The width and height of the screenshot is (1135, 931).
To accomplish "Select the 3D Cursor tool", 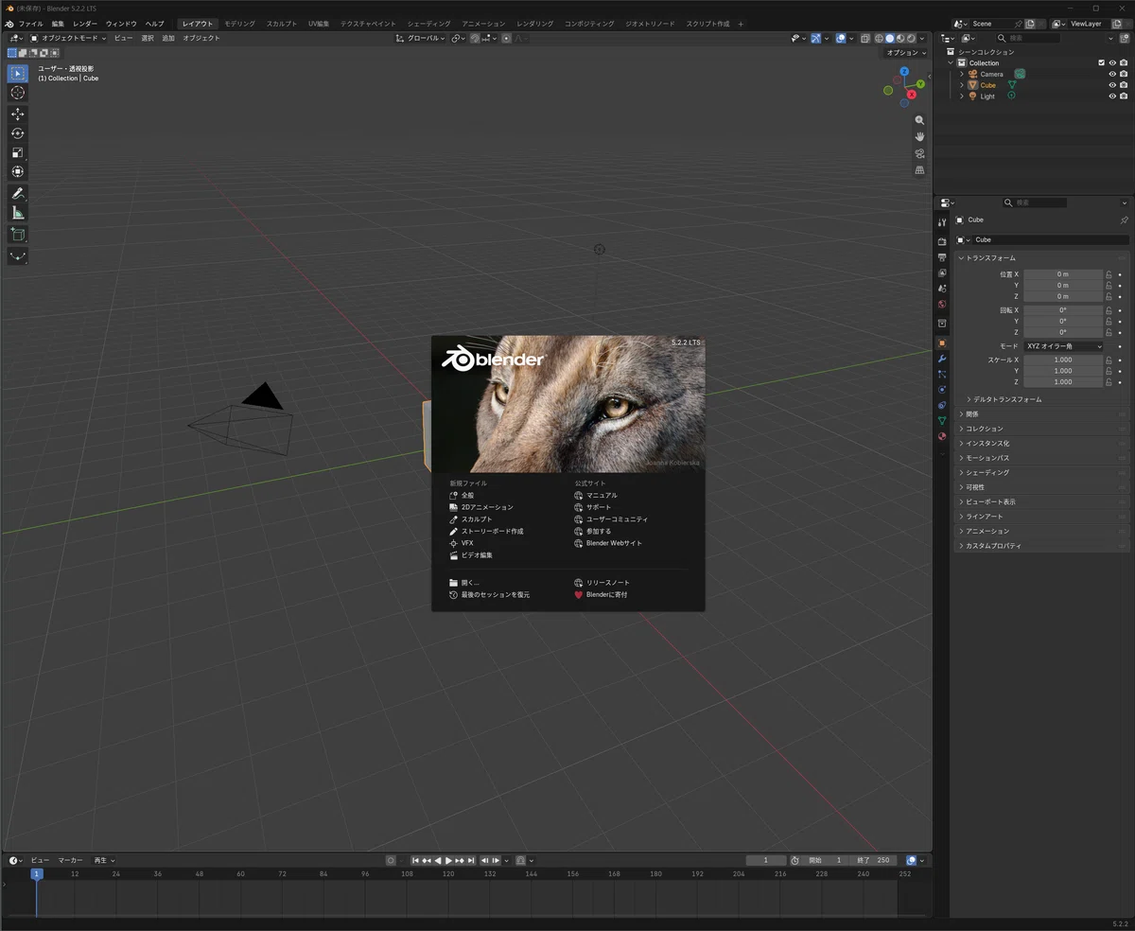I will coord(17,93).
